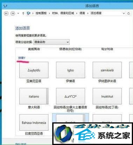Viewport: 133px width, 145px height.
Task: Click the 伊纳里萨米语 label
Action: (107, 81)
